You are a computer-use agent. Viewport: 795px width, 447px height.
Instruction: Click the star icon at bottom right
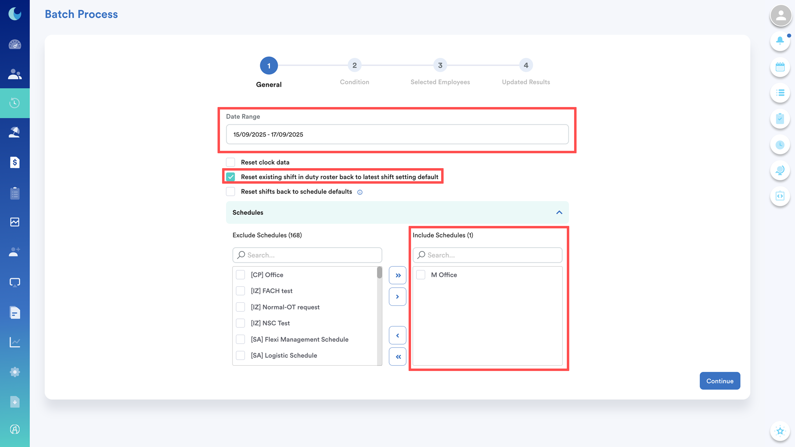[x=780, y=431]
